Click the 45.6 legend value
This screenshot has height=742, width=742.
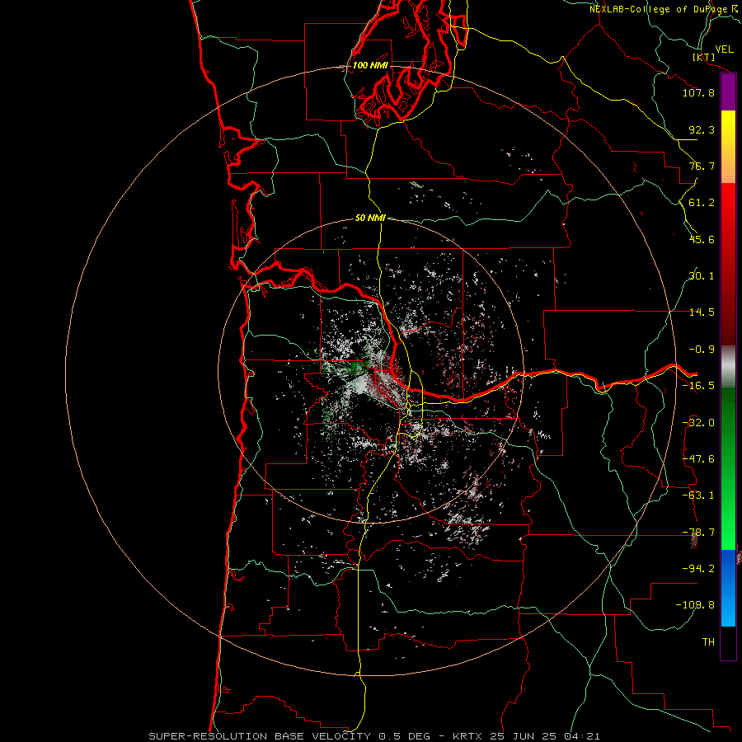(702, 239)
